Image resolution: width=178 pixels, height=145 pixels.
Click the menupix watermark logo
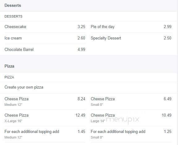(x=123, y=120)
